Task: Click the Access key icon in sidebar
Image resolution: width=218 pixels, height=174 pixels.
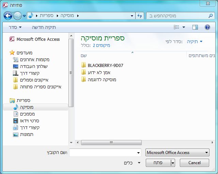Action: [x=12, y=39]
